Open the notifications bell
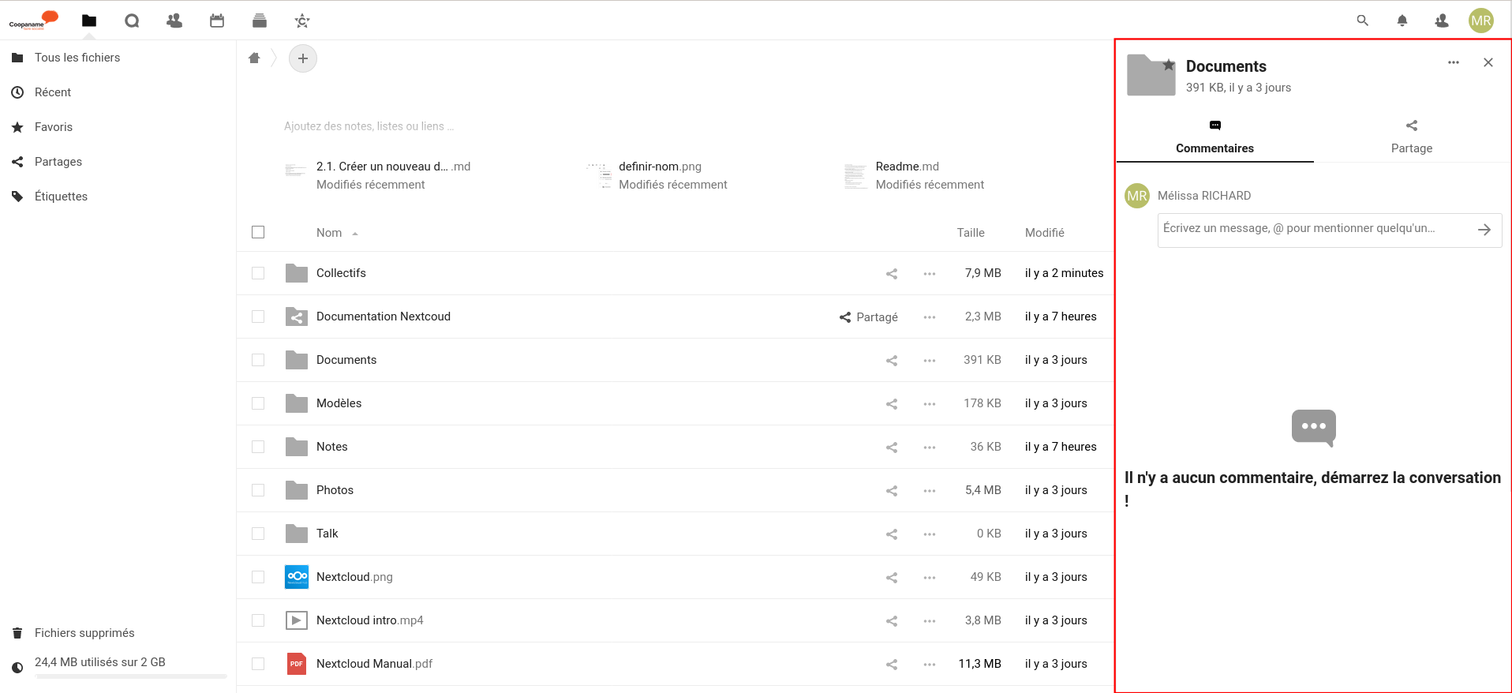The width and height of the screenshot is (1512, 693). click(x=1402, y=21)
